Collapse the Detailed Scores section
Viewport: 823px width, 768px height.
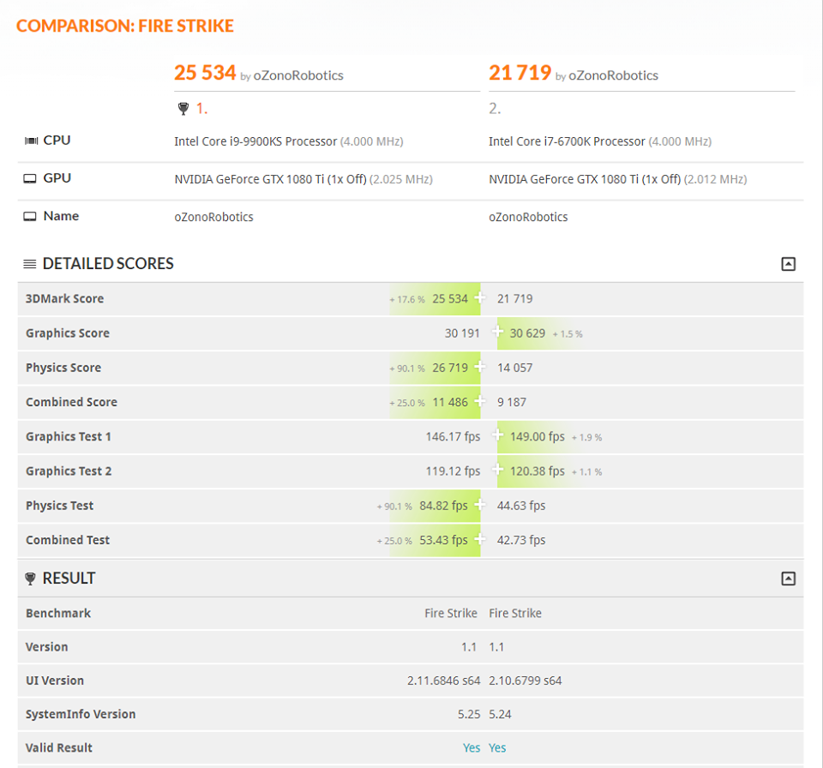click(789, 263)
